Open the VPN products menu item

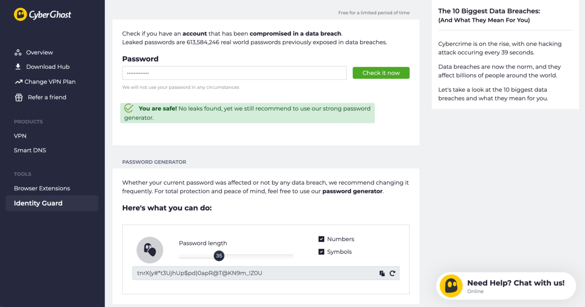20,136
